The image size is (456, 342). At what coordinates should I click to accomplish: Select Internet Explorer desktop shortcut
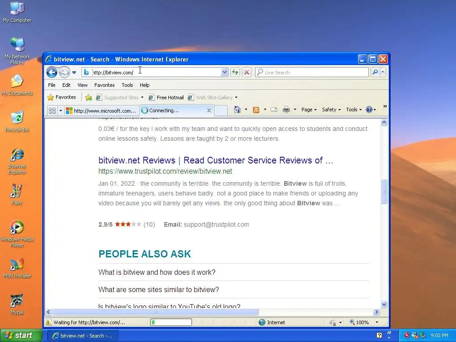tap(17, 161)
